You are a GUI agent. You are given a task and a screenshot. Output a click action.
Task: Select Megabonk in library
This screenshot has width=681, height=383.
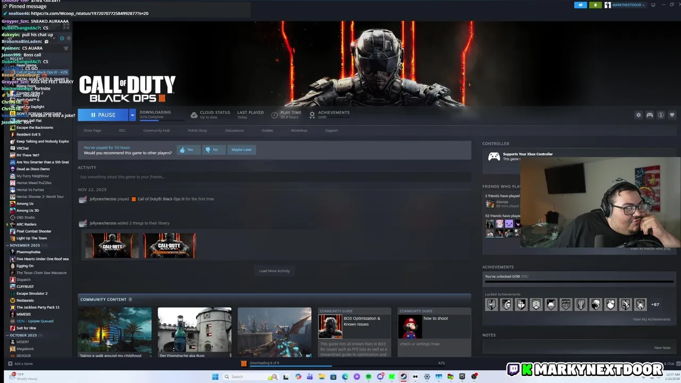click(x=25, y=349)
